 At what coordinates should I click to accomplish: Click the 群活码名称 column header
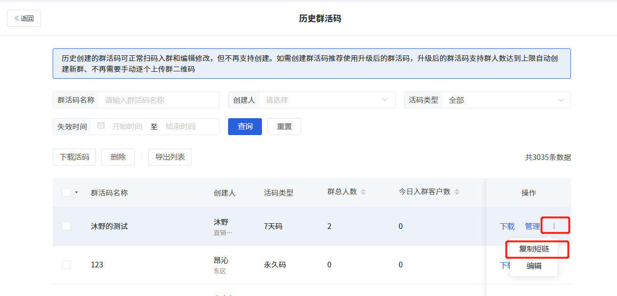(x=109, y=192)
